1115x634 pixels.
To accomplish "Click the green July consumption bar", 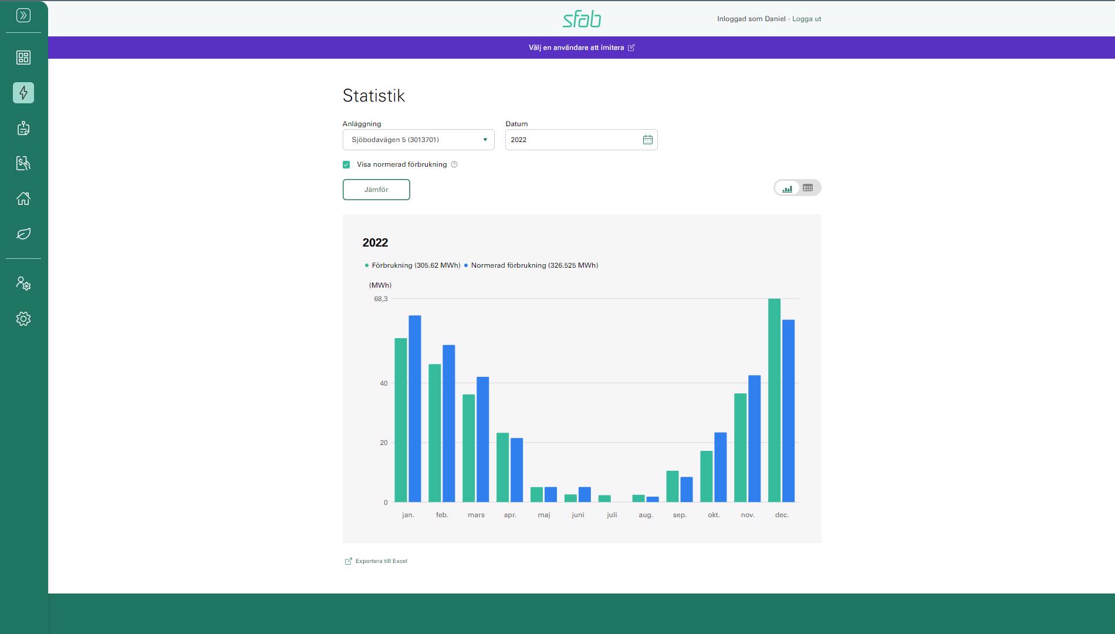I will tap(604, 499).
